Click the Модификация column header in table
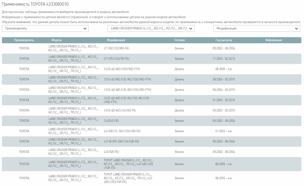Viewport: 304px width, 186px height. click(x=116, y=40)
